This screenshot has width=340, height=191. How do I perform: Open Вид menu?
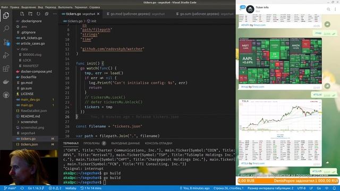click(x=40, y=7)
